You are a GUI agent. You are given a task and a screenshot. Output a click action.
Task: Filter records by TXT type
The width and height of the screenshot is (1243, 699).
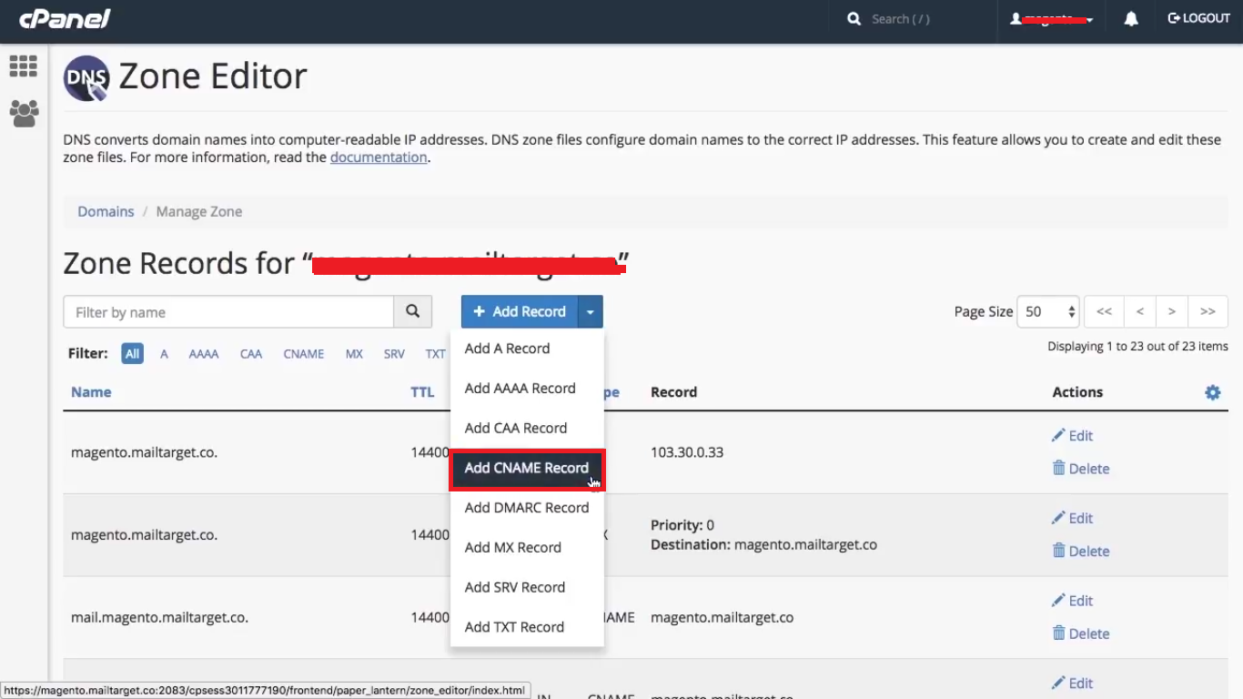tap(435, 354)
